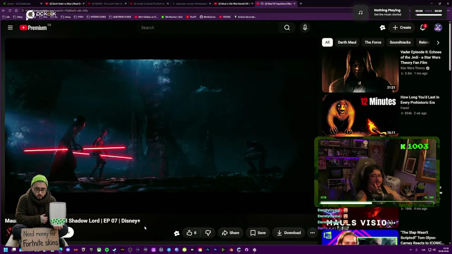Click the Fossil channel name
This screenshot has width=452, height=254.
[x=405, y=108]
